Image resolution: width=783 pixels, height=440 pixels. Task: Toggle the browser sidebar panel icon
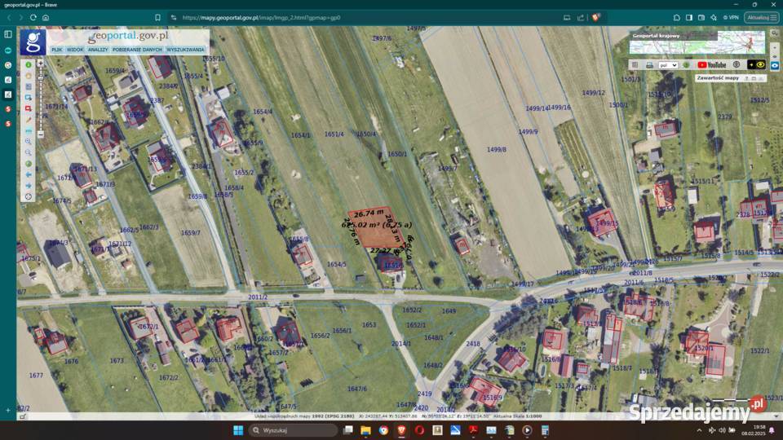[x=689, y=17]
